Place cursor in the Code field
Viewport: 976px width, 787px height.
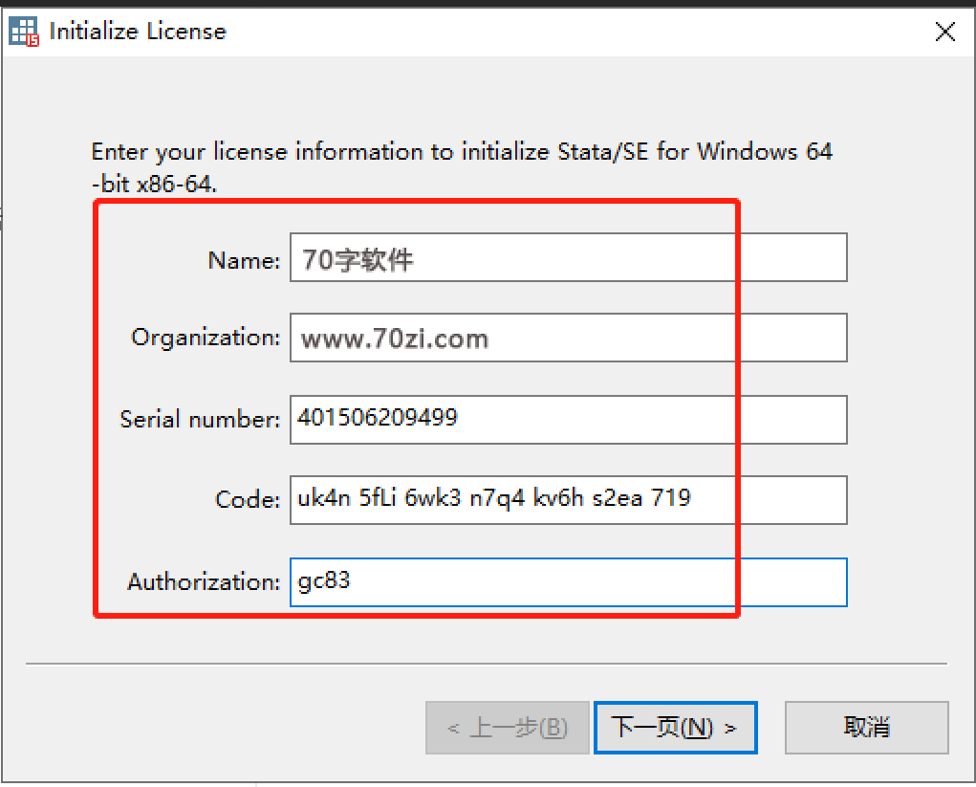(x=568, y=500)
